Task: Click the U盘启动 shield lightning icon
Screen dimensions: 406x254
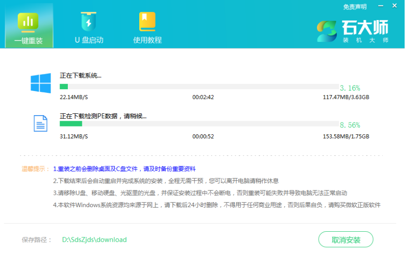Action: click(88, 21)
